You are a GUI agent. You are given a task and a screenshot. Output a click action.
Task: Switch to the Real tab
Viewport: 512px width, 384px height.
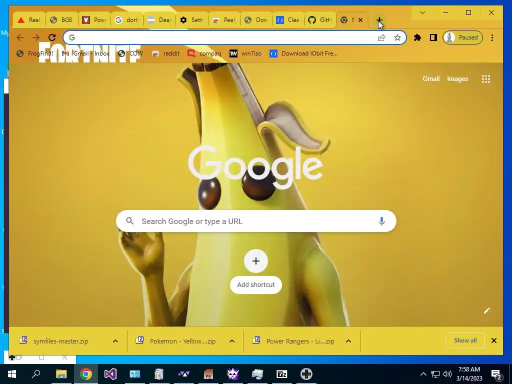point(29,20)
